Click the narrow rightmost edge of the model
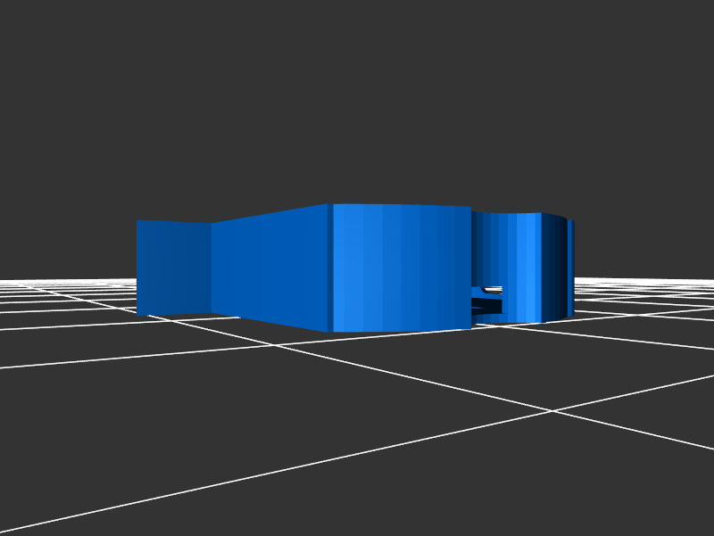The image size is (714, 536). click(x=570, y=268)
